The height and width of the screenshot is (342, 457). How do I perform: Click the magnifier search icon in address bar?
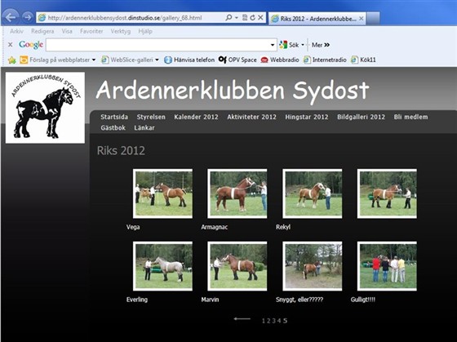tap(228, 17)
